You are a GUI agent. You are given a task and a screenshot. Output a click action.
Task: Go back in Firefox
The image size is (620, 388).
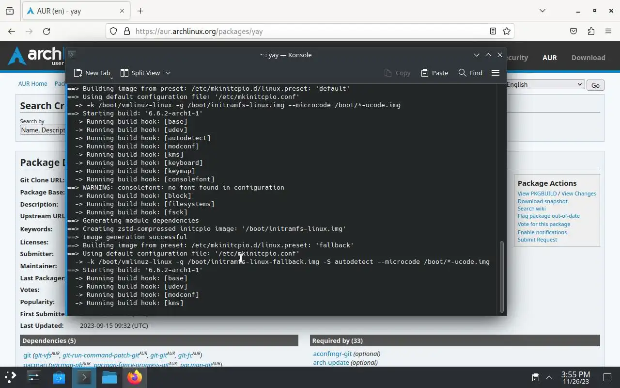(x=12, y=31)
